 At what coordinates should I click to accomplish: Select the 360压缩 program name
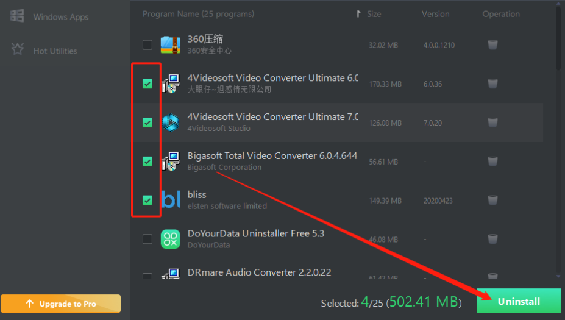tap(205, 39)
